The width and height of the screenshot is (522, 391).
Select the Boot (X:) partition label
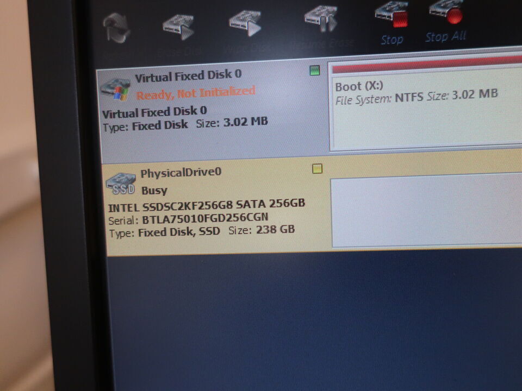[359, 86]
